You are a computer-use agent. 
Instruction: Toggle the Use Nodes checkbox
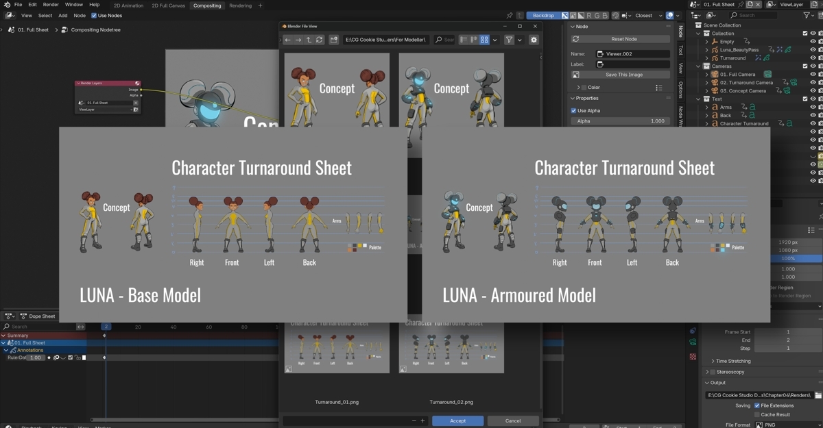pos(94,16)
